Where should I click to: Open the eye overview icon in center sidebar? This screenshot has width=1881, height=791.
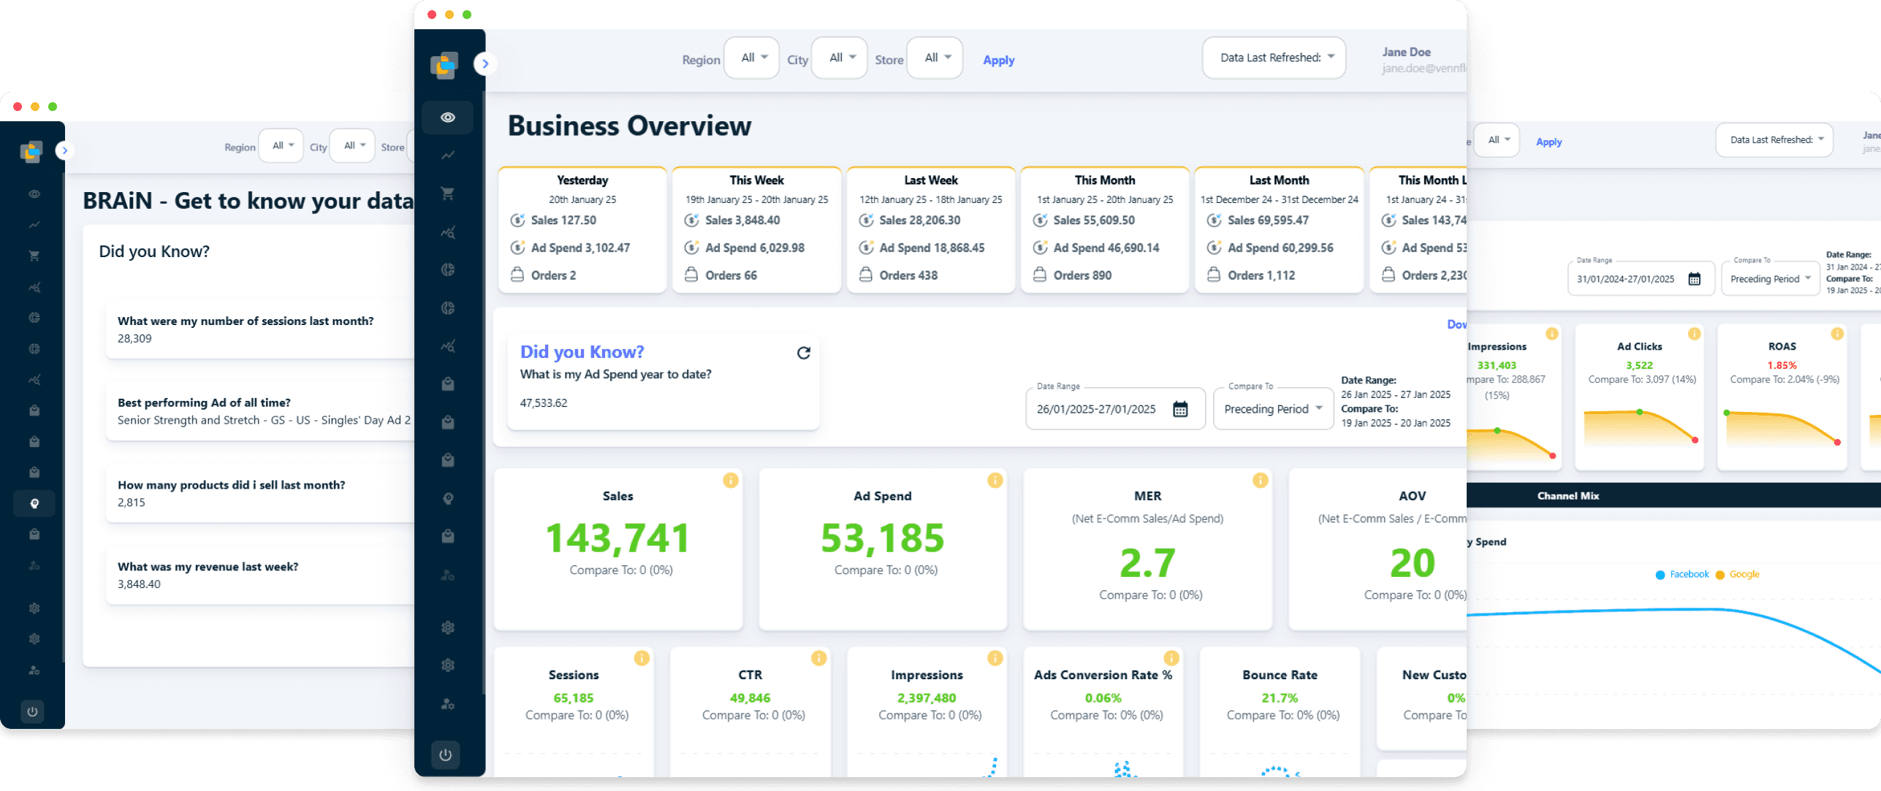tap(448, 118)
